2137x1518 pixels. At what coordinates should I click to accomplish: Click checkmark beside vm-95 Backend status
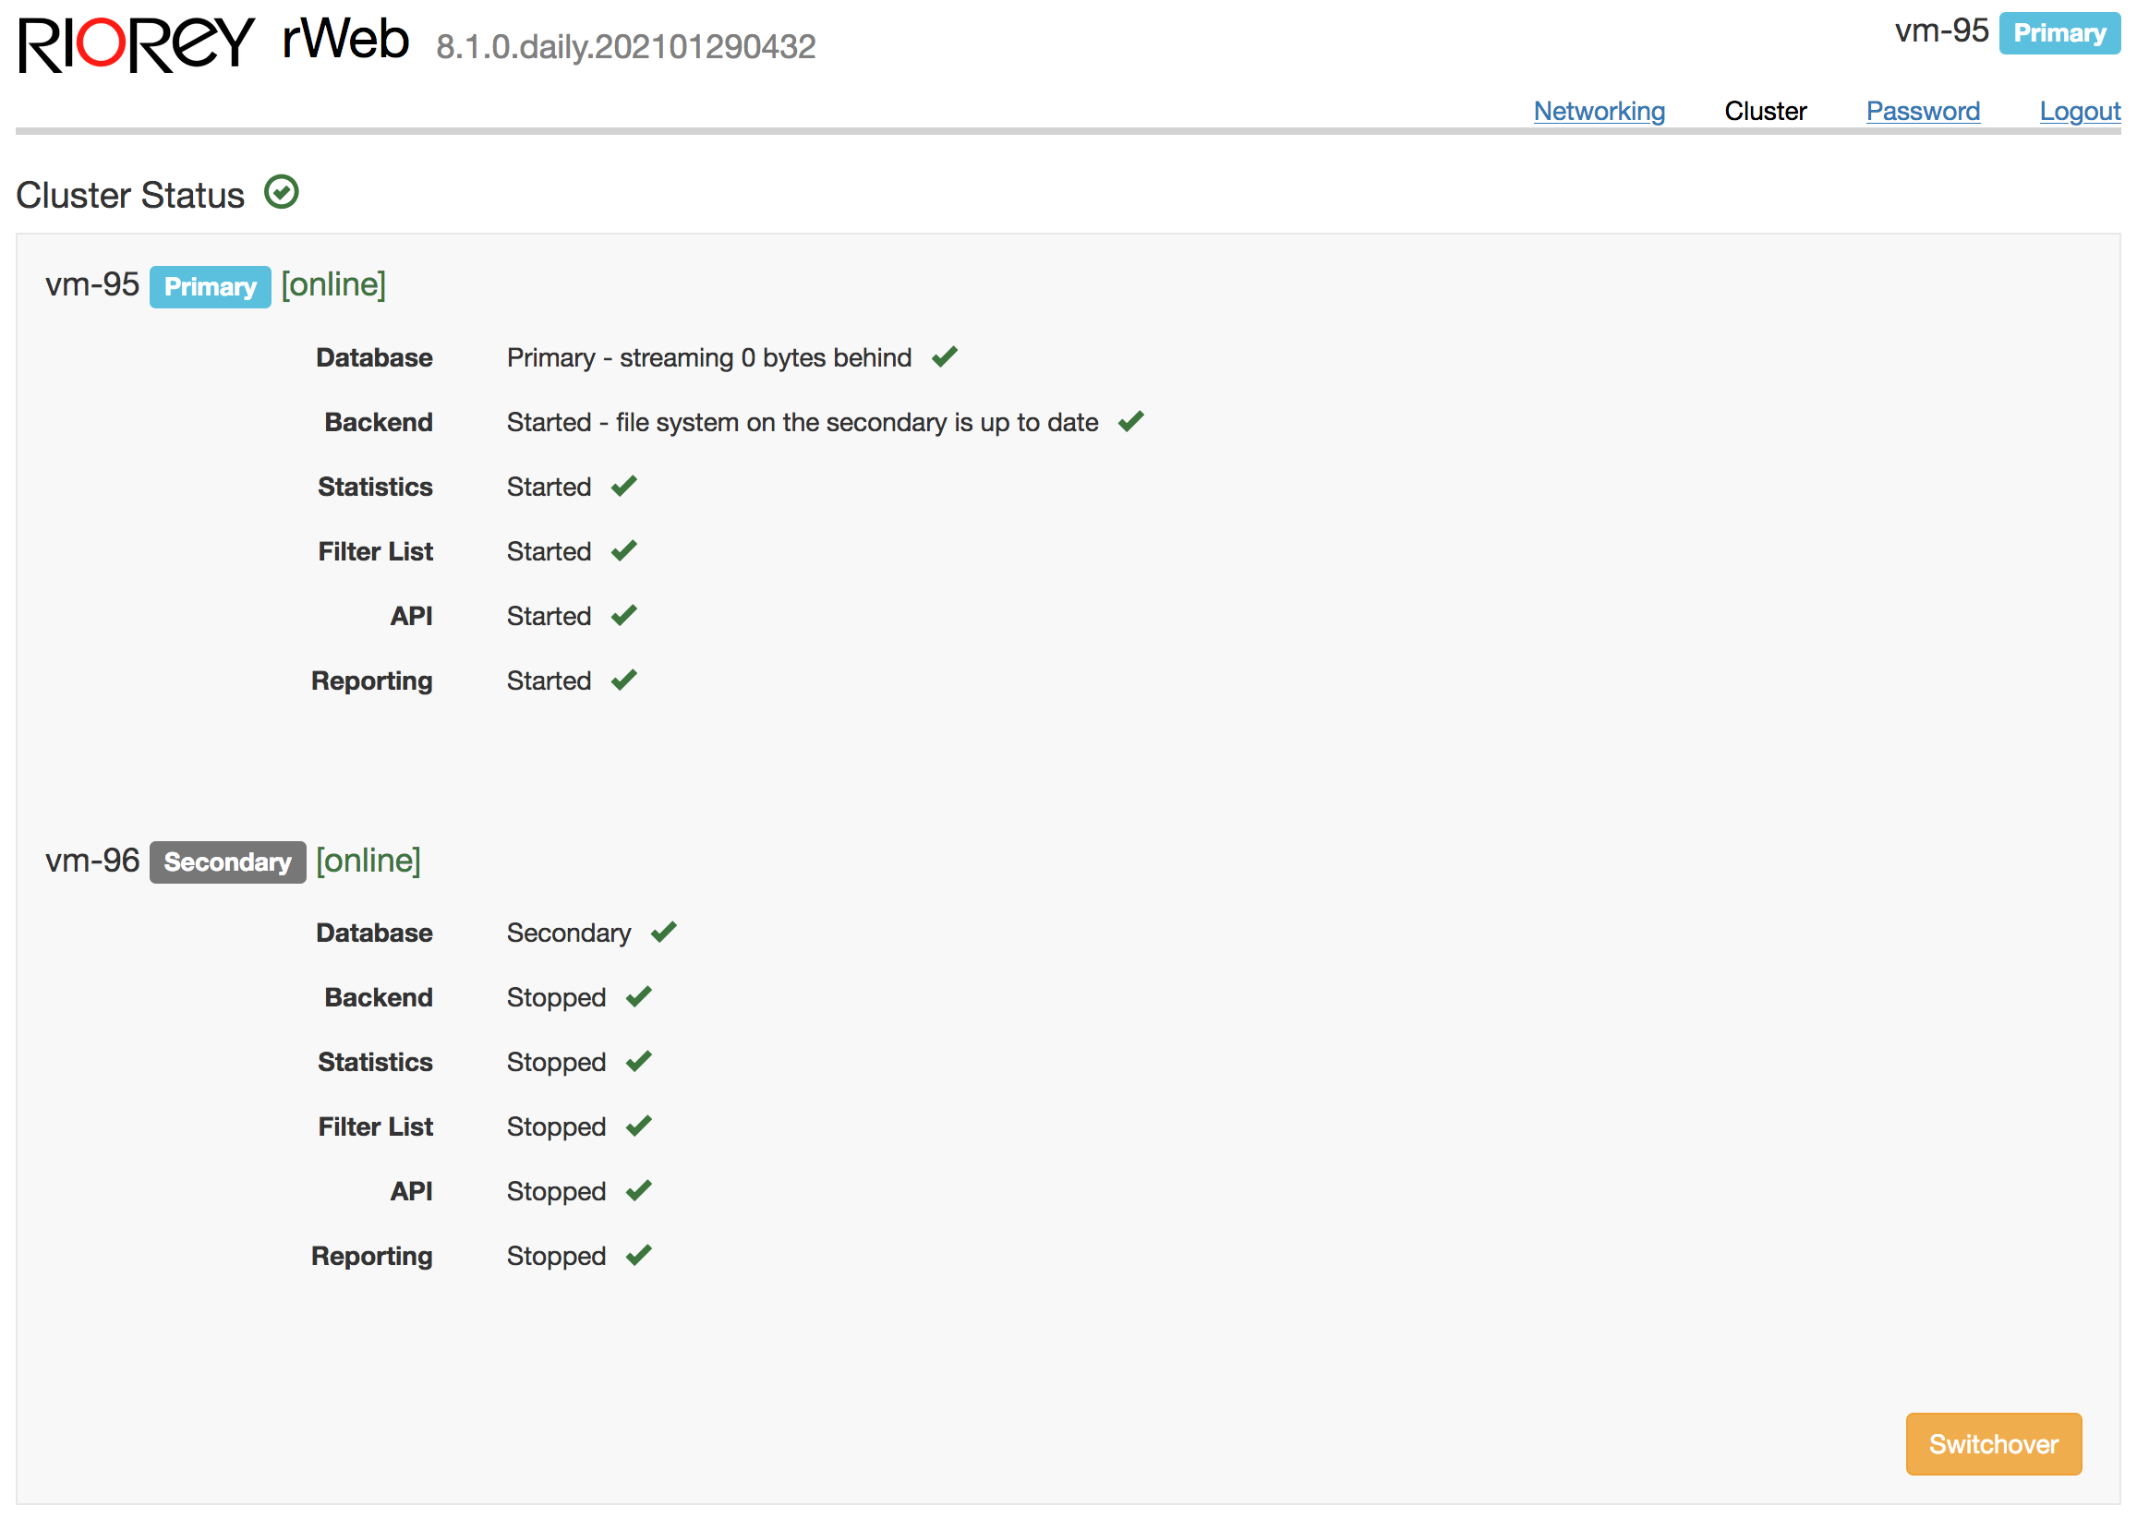pos(1131,422)
